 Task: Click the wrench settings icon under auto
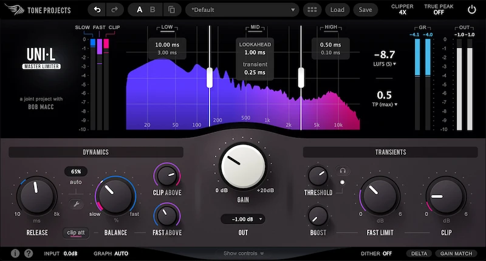pyautogui.click(x=76, y=204)
